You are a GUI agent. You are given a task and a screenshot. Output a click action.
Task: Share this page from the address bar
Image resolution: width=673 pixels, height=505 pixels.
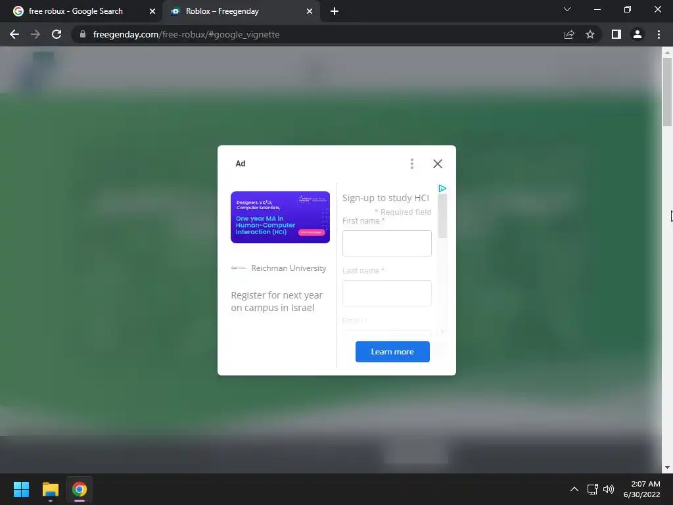tap(569, 34)
